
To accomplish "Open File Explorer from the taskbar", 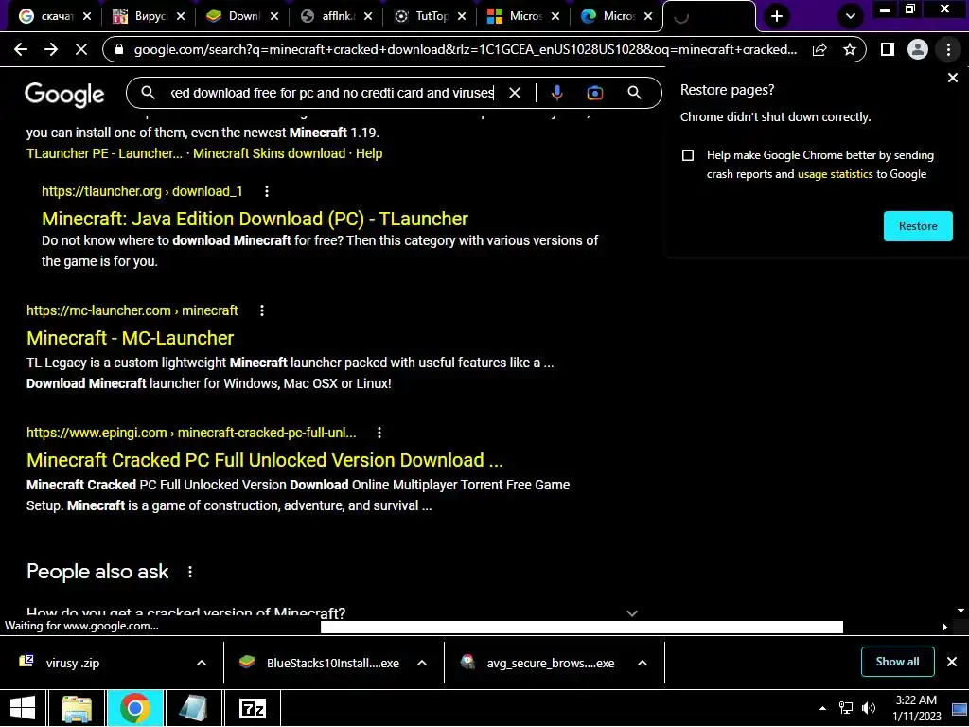I will tap(77, 708).
